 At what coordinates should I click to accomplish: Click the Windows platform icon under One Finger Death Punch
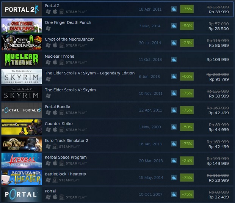[x=48, y=28]
